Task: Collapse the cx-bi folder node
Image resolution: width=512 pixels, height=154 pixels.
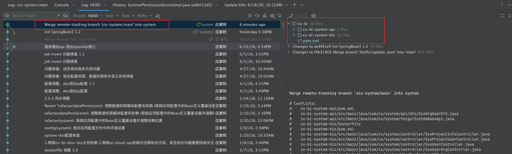Action: click(x=289, y=24)
